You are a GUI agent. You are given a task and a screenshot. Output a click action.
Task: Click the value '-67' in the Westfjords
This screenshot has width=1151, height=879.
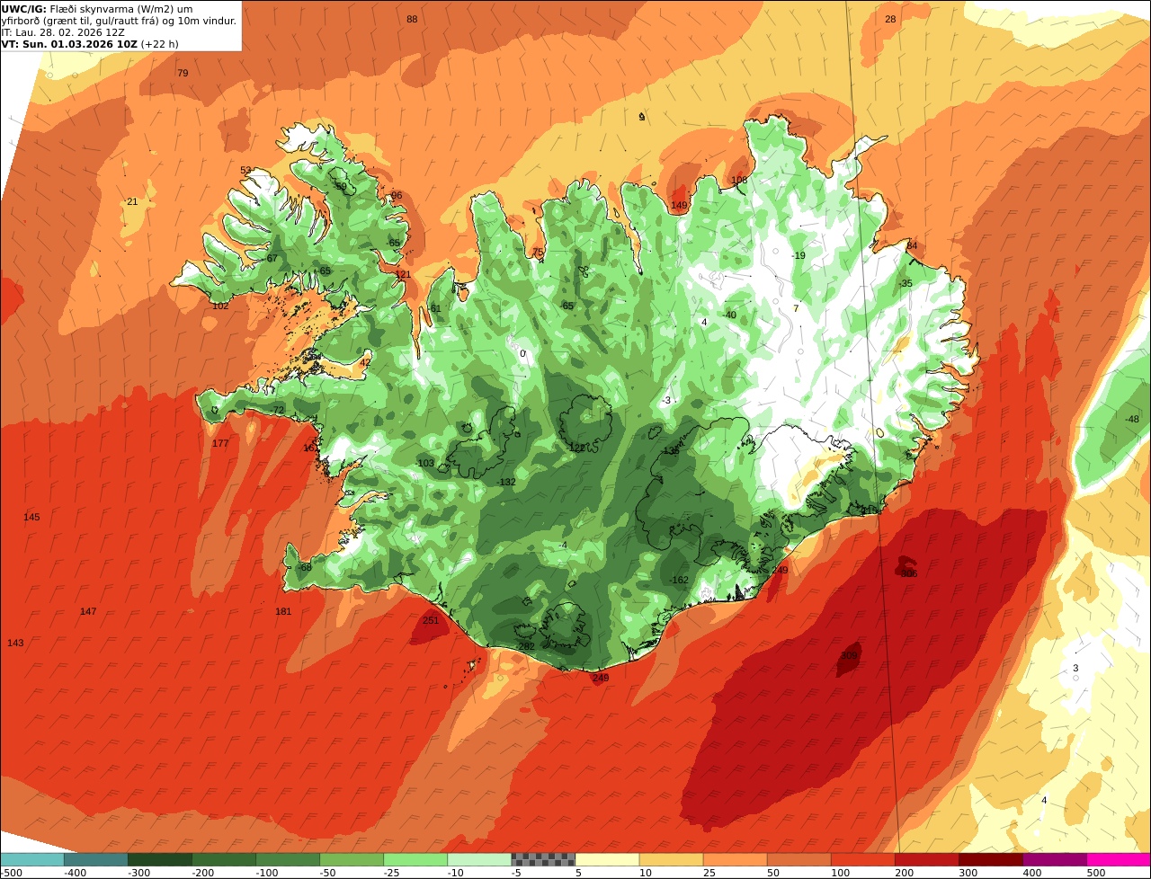pyautogui.click(x=271, y=258)
